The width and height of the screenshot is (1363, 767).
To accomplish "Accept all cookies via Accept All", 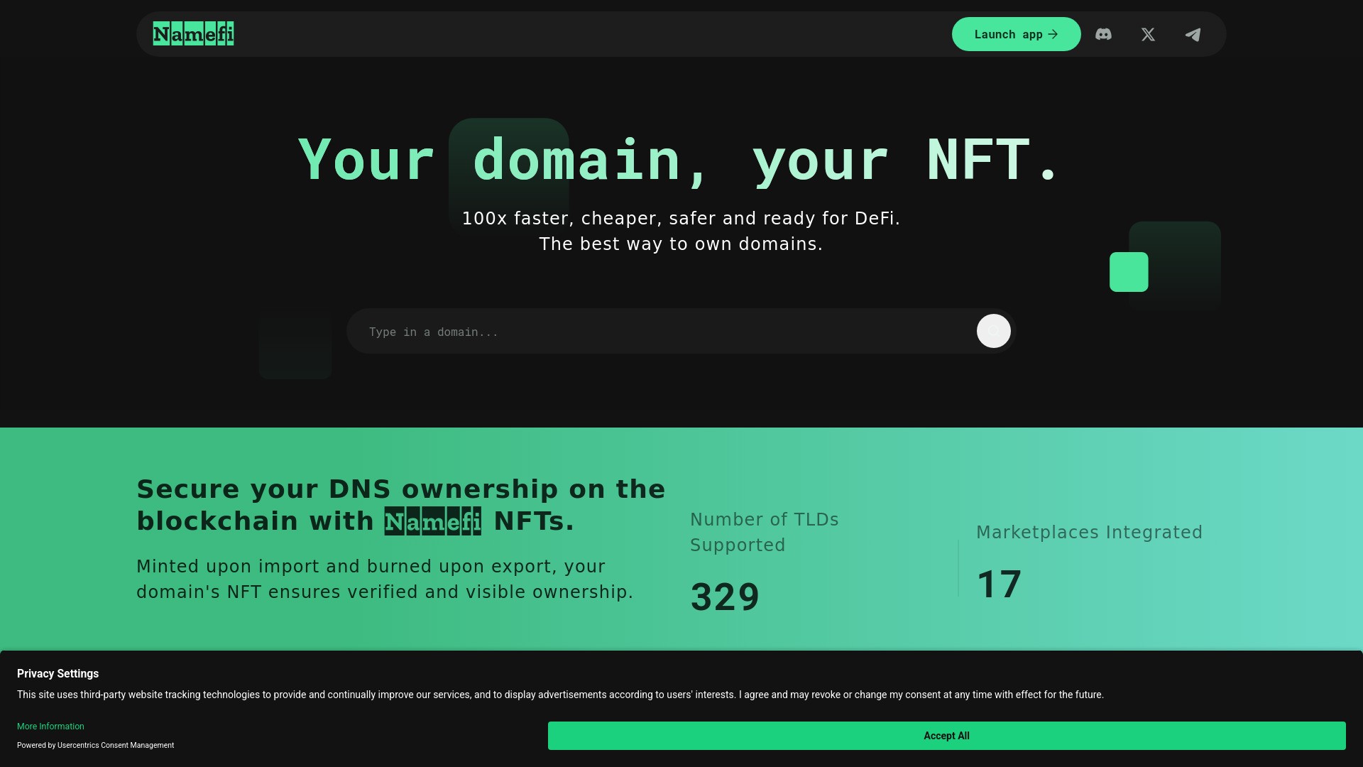I will tap(946, 736).
